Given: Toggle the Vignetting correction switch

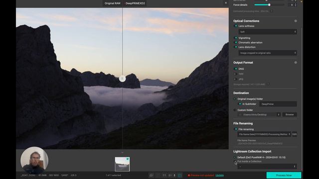Looking at the screenshot, I should (236, 38).
